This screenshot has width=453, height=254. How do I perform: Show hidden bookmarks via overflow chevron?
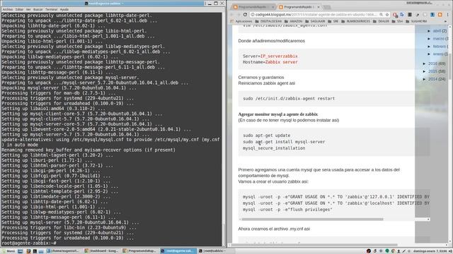(445, 21)
